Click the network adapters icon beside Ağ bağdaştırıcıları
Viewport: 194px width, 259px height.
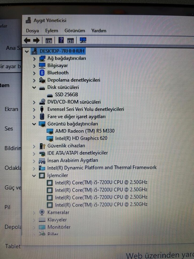tap(42, 58)
